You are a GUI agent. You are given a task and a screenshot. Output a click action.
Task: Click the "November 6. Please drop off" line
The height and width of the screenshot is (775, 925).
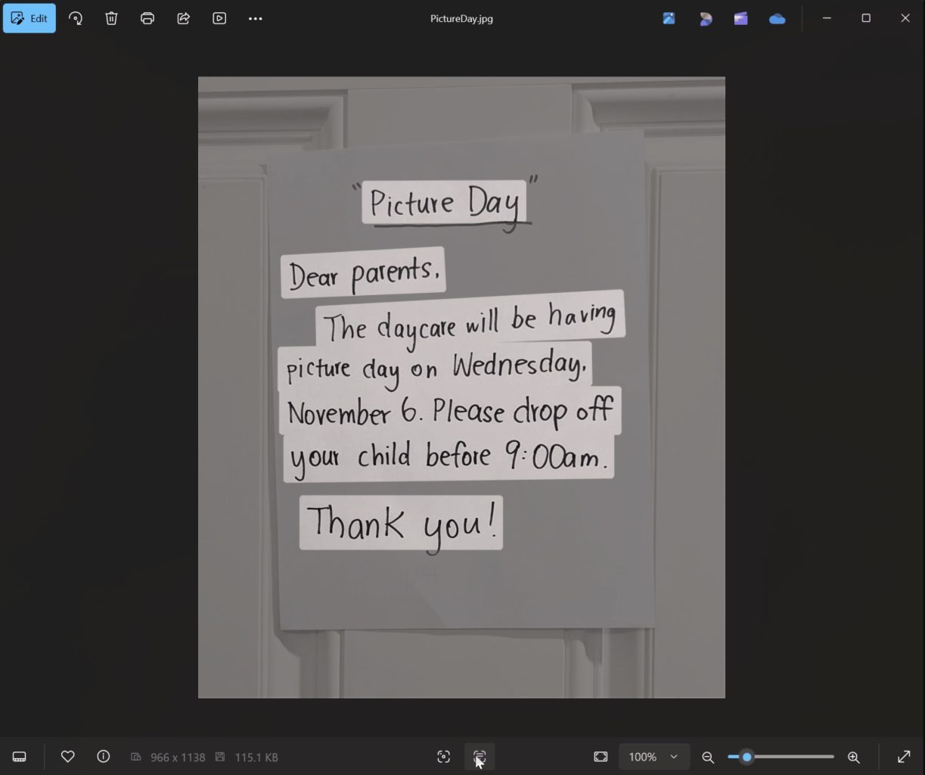click(450, 412)
